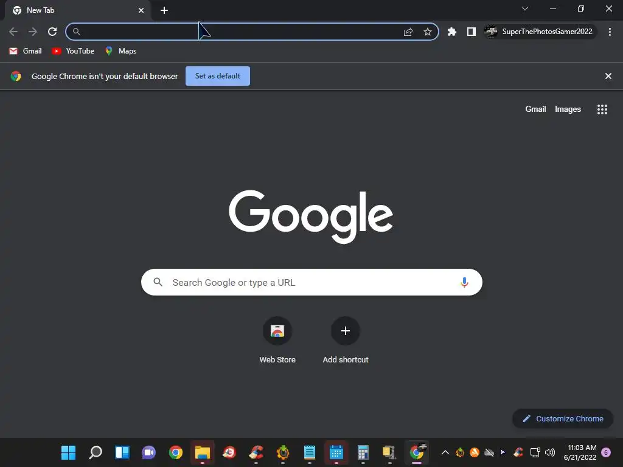Image resolution: width=623 pixels, height=467 pixels.
Task: Open plain Google Chrome taskbar icon
Action: tap(176, 452)
